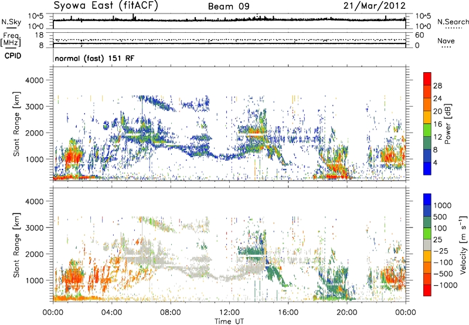Click the 'Syowa East (fitACF)' title text
The image size is (469, 325).
tap(106, 5)
